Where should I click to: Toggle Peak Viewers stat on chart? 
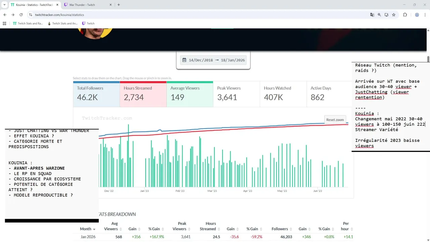click(236, 94)
